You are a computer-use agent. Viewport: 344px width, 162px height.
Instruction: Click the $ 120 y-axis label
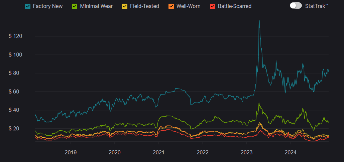pyautogui.click(x=15, y=36)
